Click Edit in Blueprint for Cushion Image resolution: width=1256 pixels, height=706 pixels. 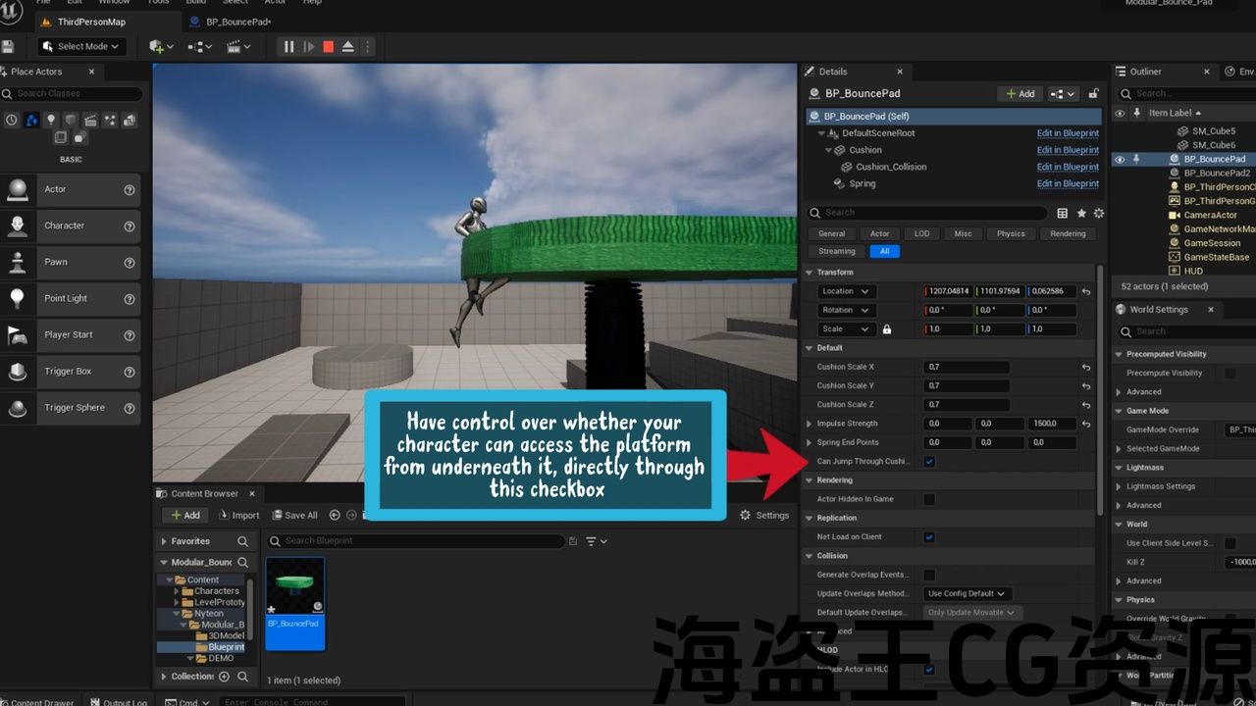pos(1068,150)
